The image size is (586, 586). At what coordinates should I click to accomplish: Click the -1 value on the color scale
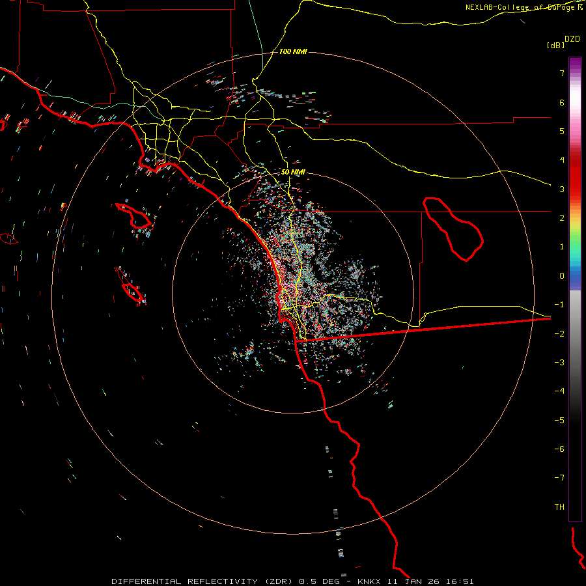pos(559,305)
